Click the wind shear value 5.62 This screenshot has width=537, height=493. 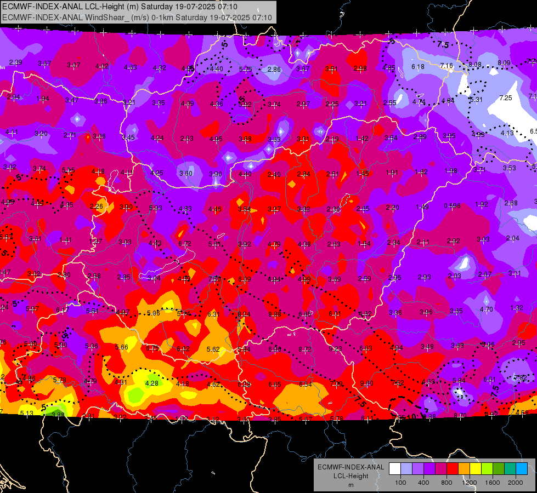coord(213,349)
